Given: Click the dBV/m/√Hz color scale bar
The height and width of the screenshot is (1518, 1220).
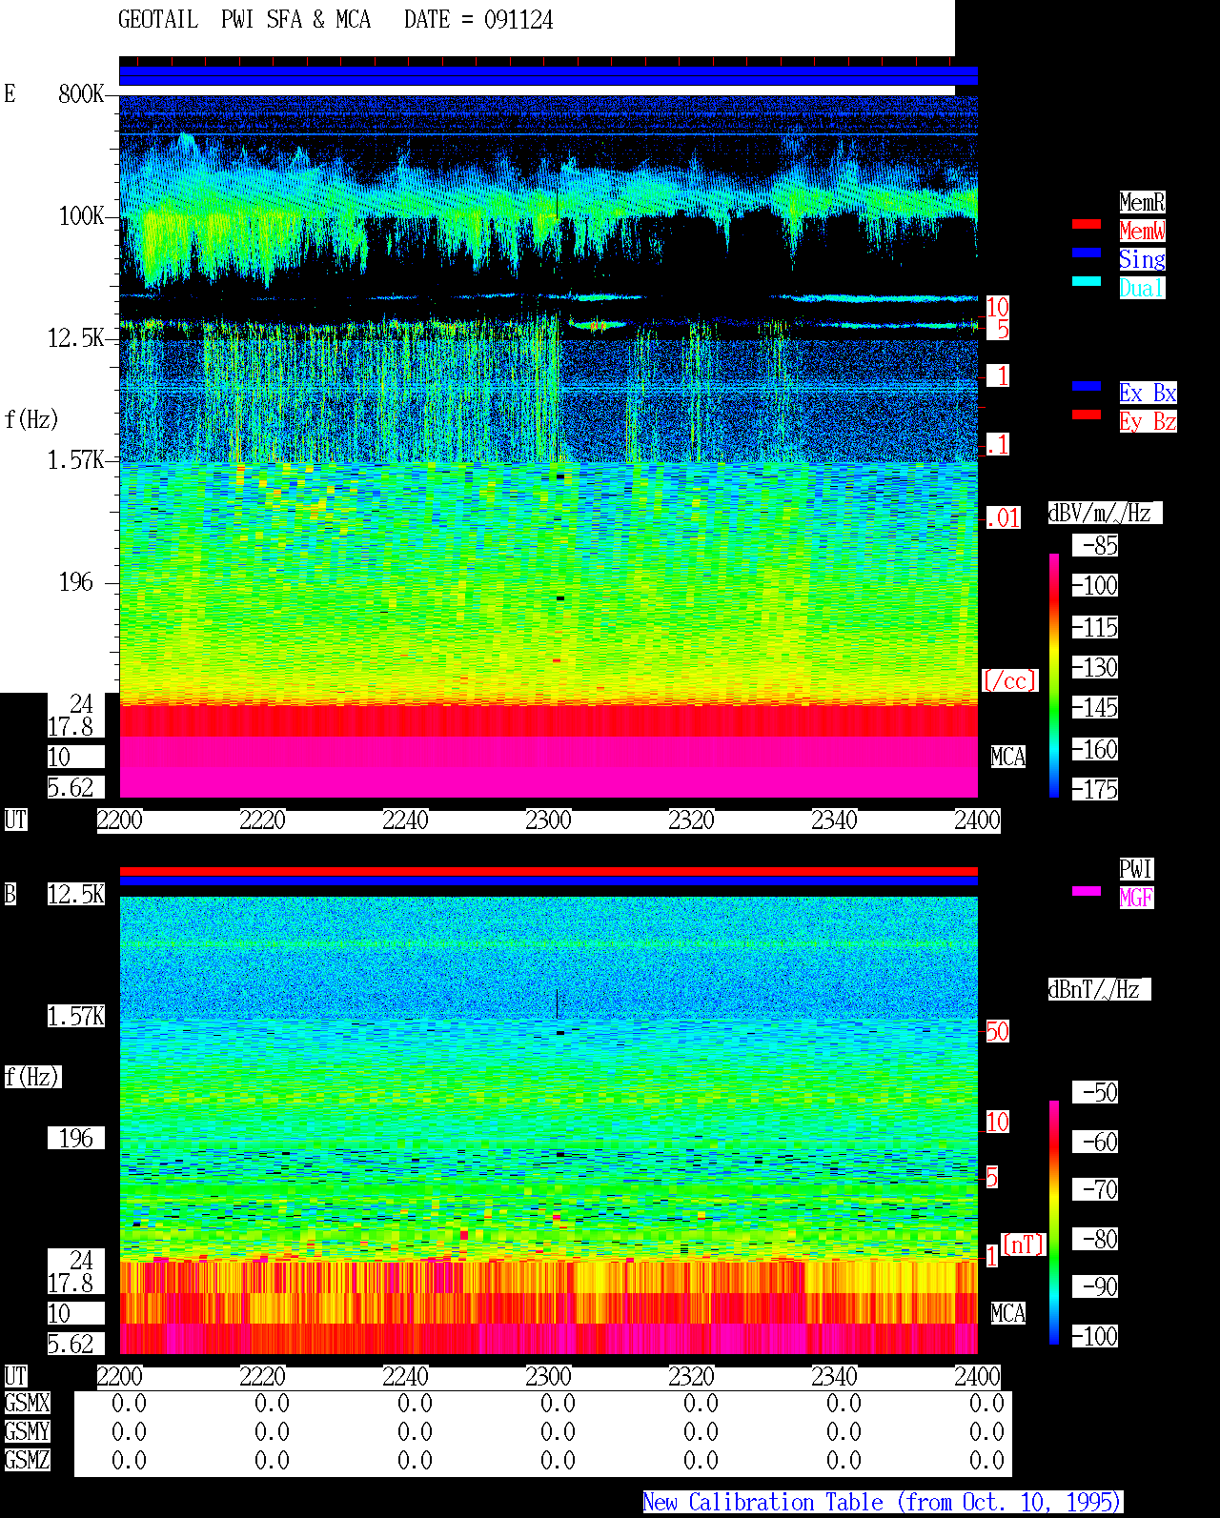Looking at the screenshot, I should pyautogui.click(x=1054, y=675).
